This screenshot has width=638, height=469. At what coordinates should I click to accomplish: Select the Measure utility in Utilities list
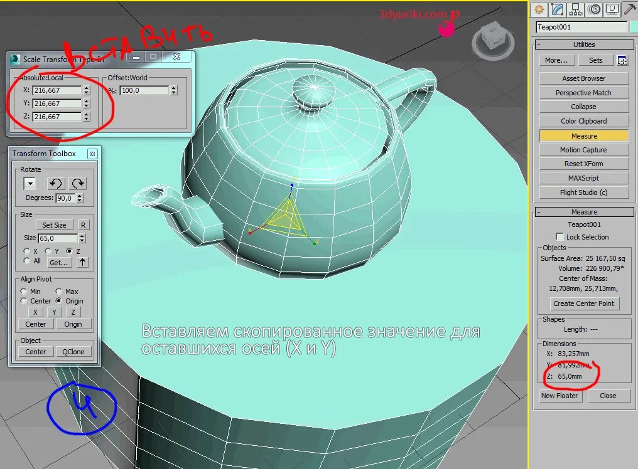583,135
